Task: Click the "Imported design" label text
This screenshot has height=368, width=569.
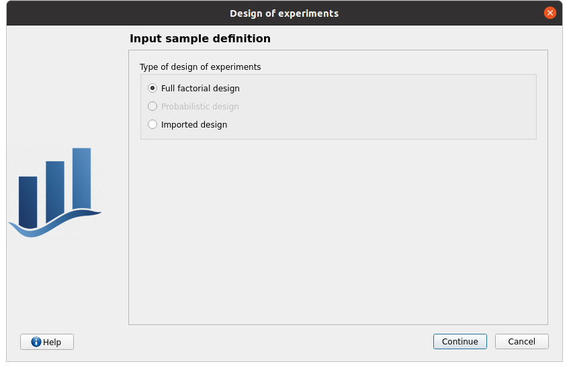Action: tap(194, 124)
